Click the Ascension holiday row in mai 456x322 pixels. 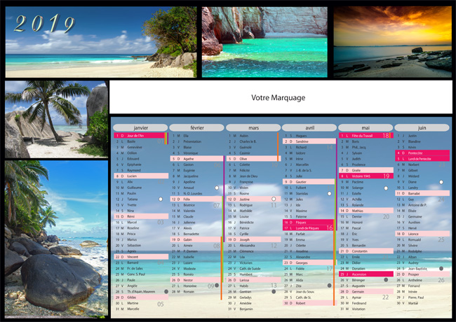(363, 274)
